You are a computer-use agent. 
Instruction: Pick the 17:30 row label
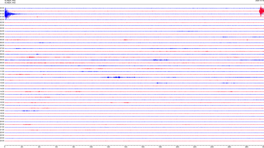(2, 108)
